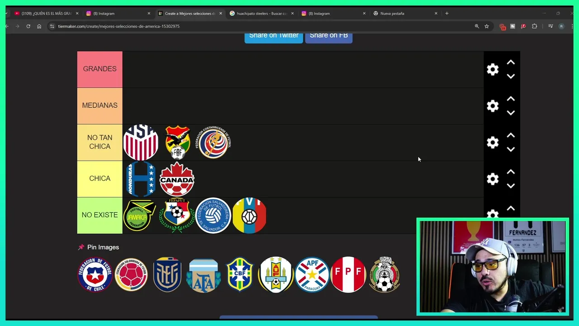The height and width of the screenshot is (326, 579).
Task: Open the browser profile avatar
Action: [x=561, y=26]
